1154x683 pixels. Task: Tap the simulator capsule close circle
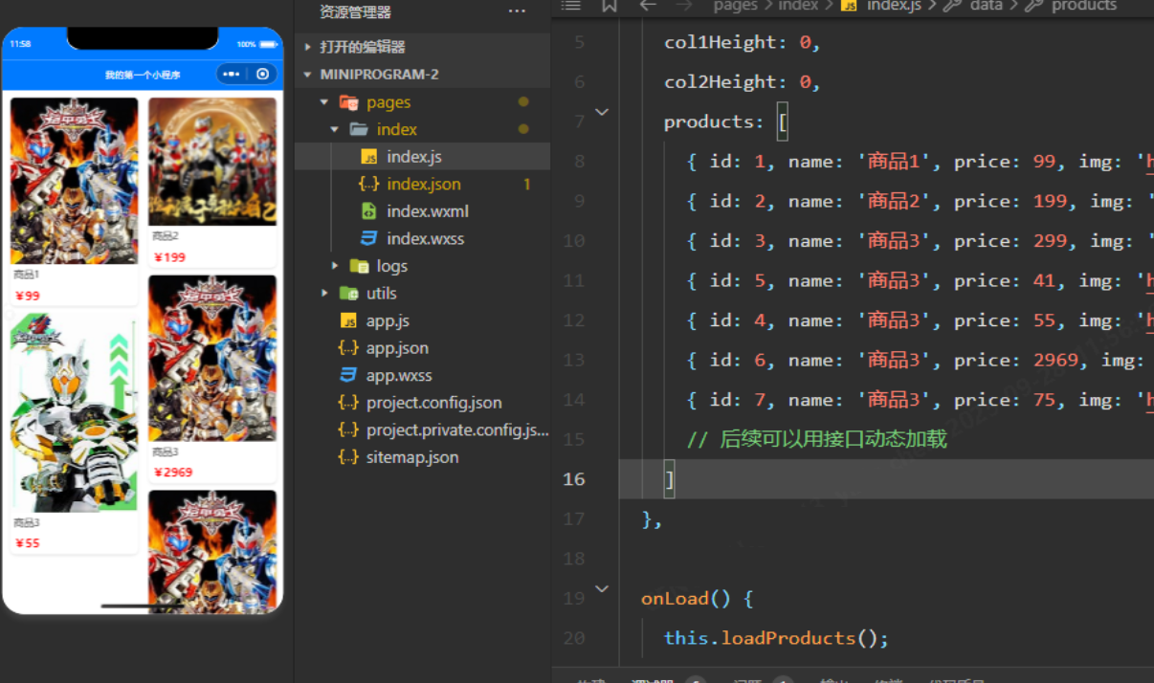263,74
